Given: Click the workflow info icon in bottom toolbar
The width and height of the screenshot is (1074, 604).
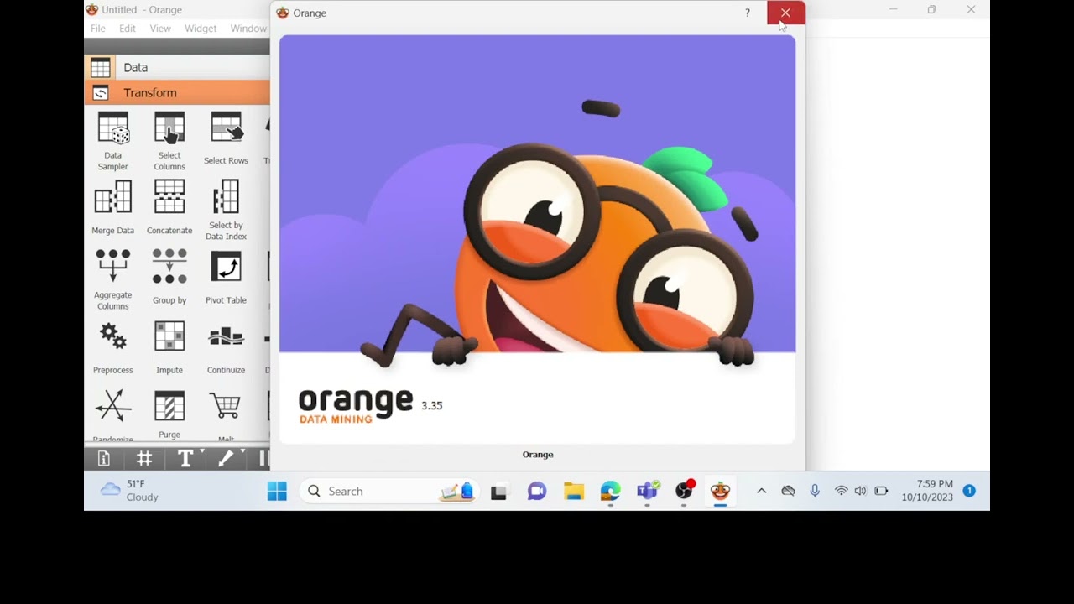Looking at the screenshot, I should click(x=104, y=458).
